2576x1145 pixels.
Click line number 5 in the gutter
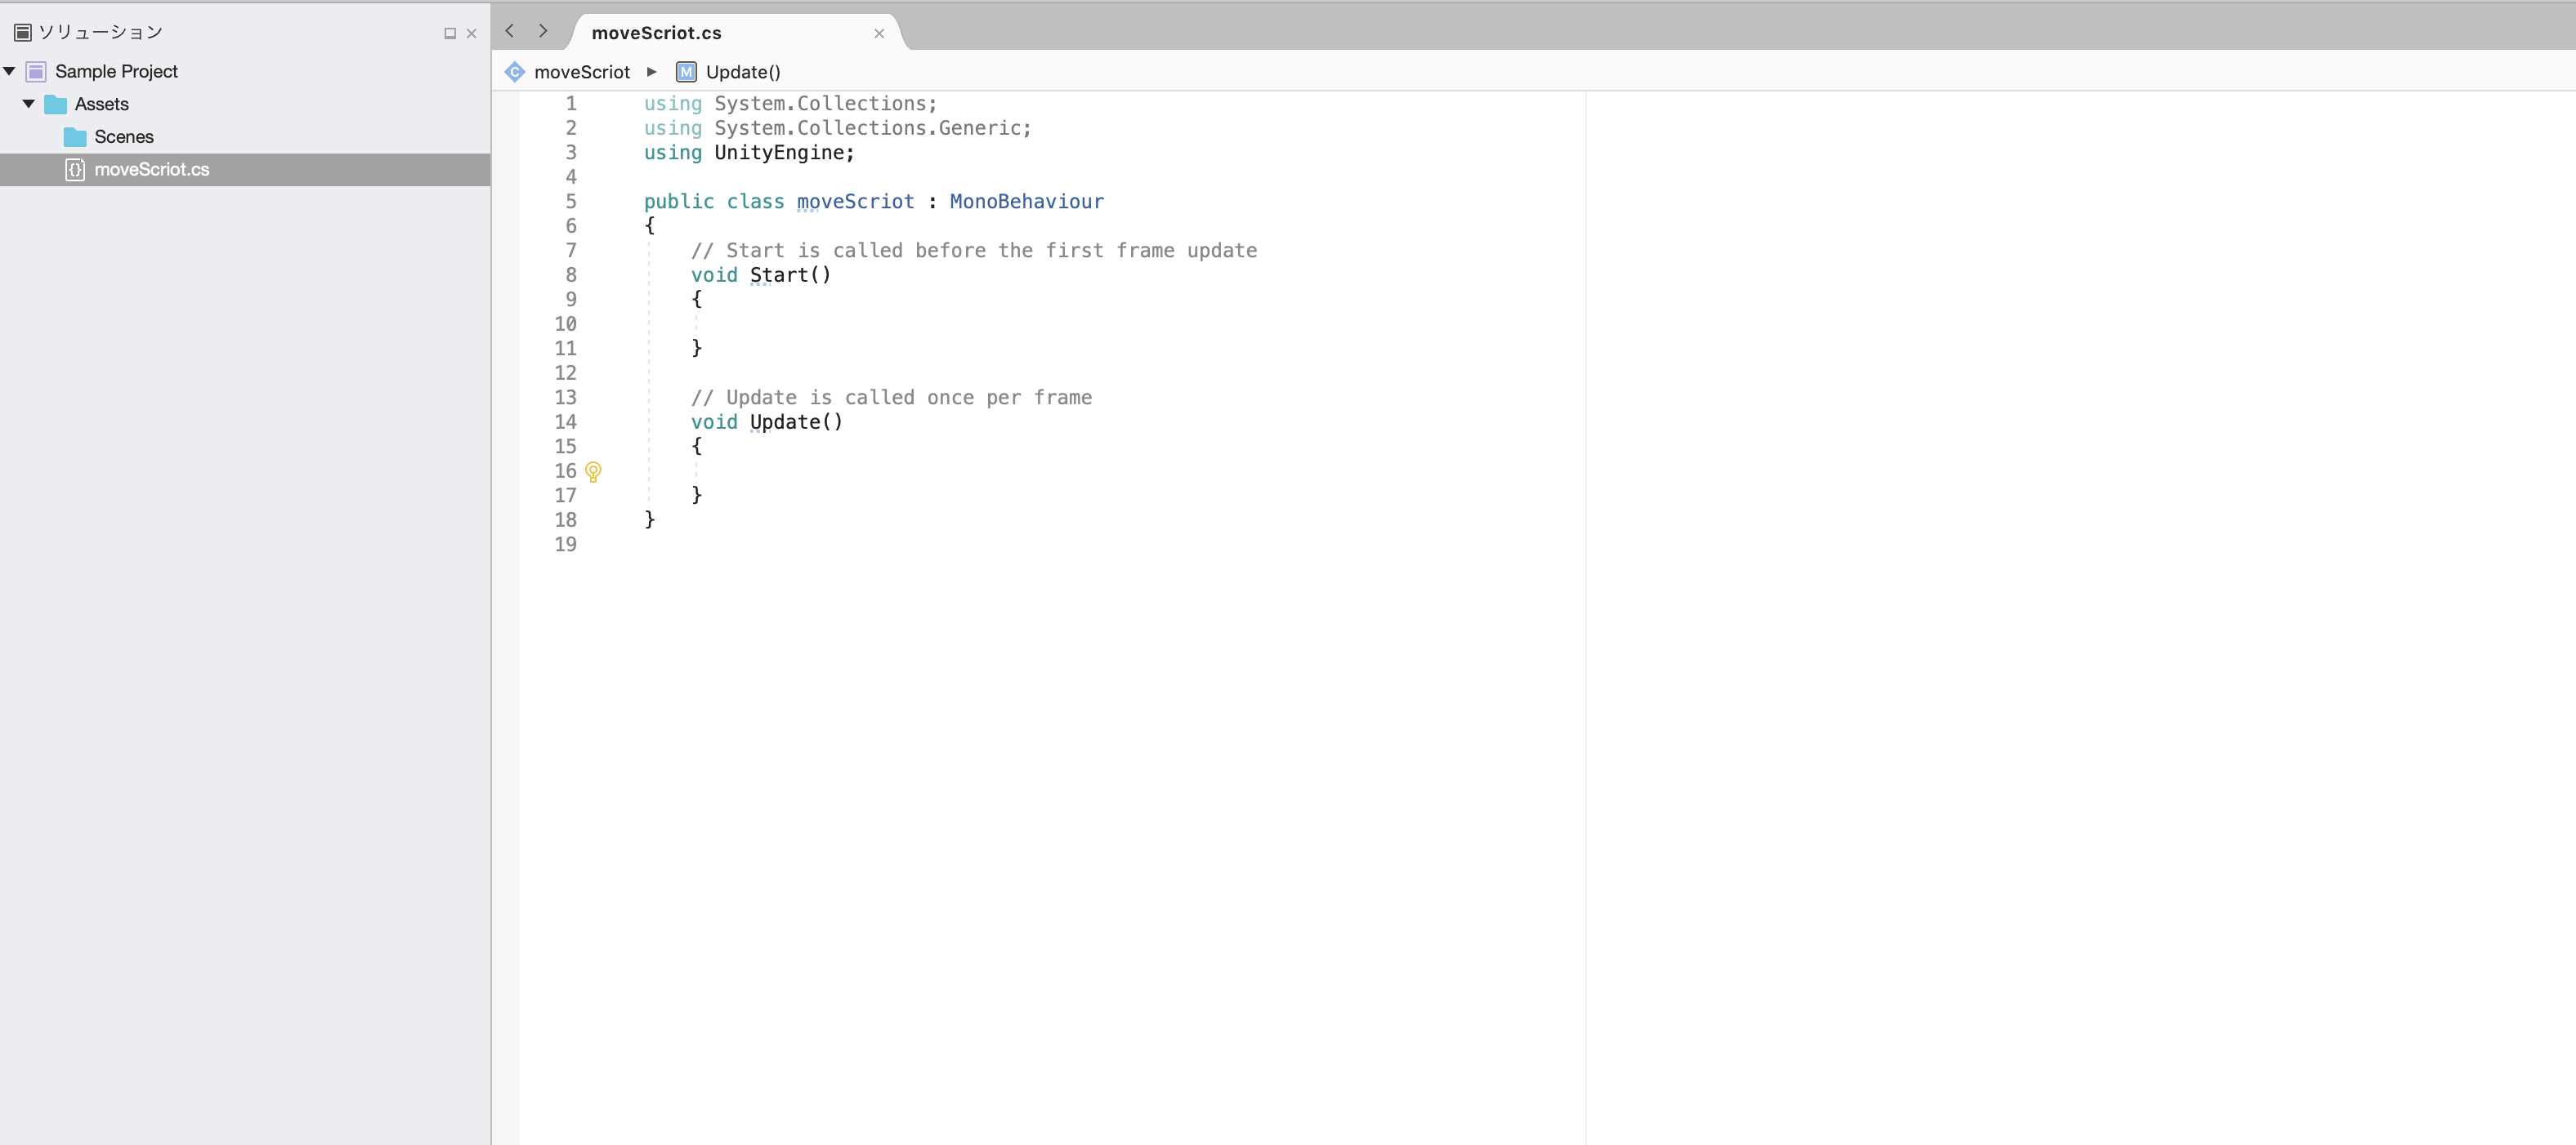tap(571, 202)
